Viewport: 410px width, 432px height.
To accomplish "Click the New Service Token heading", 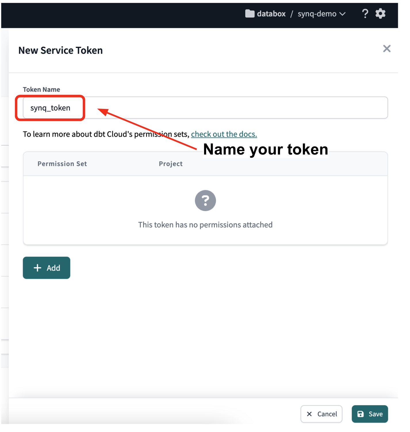I will (x=60, y=50).
